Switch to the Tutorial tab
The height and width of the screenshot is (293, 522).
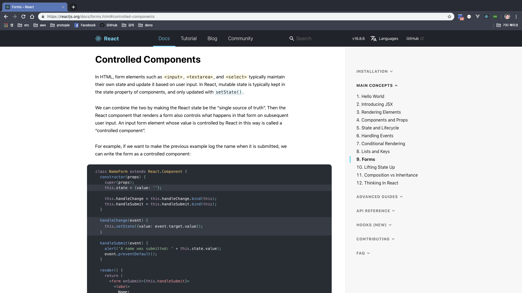[x=188, y=39]
